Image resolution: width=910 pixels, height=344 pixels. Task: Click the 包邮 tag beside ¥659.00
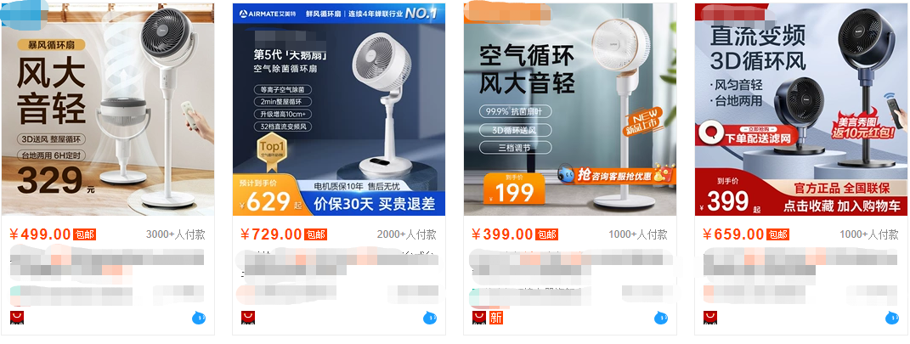777,234
